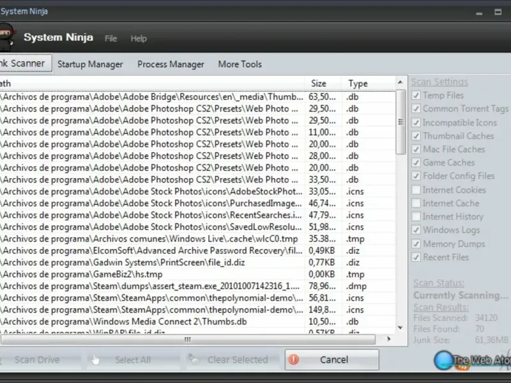Click the horizontal scrollbar thumb
Screen dimensions: 511x383
click(188, 340)
